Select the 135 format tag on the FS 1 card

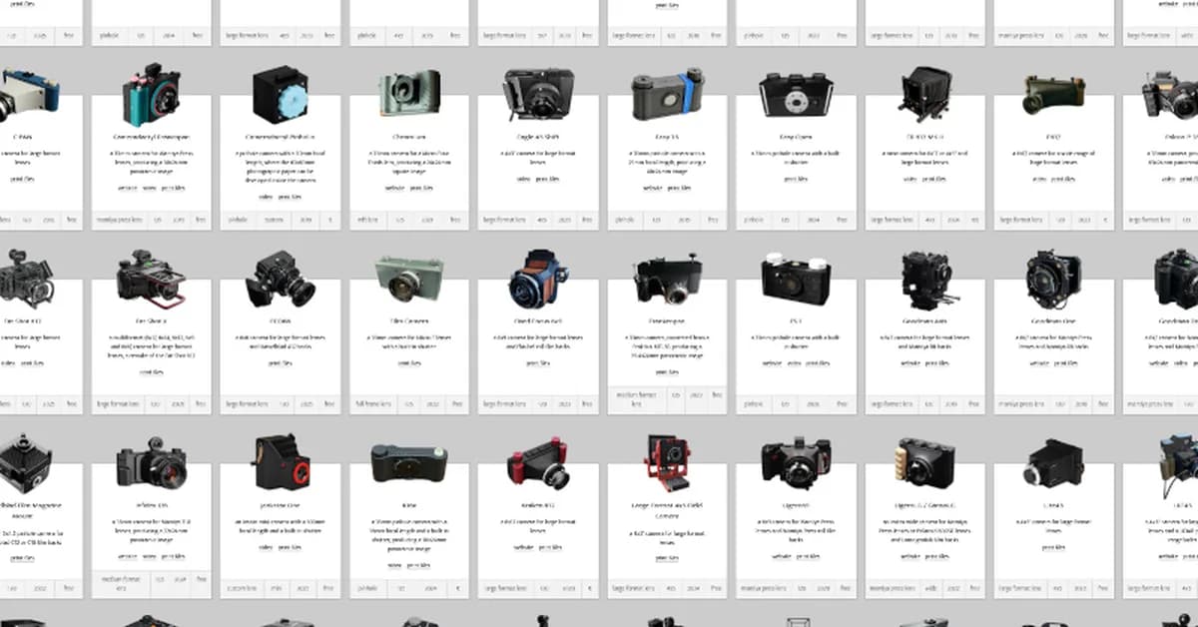784,402
